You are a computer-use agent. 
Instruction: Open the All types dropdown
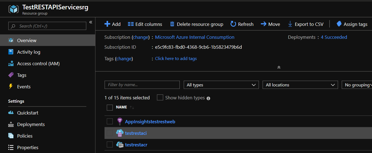click(x=221, y=85)
